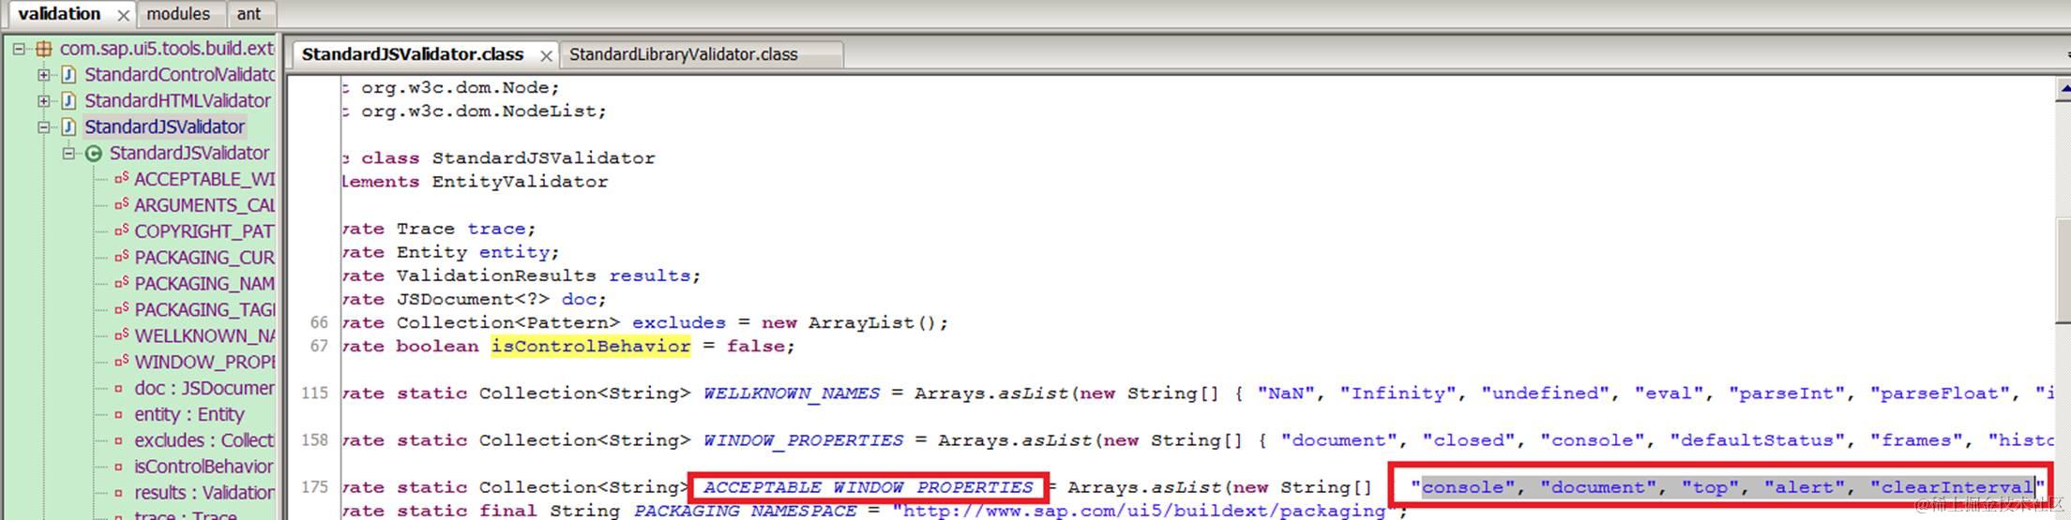
Task: Select doc : JSDocumer in the tree
Action: [204, 389]
